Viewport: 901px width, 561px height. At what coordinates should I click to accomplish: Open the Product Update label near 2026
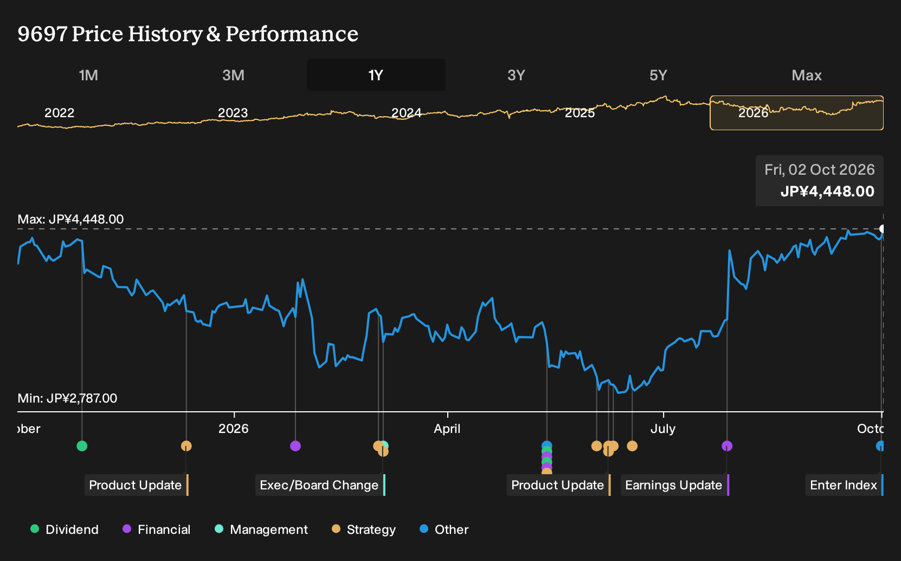click(136, 485)
